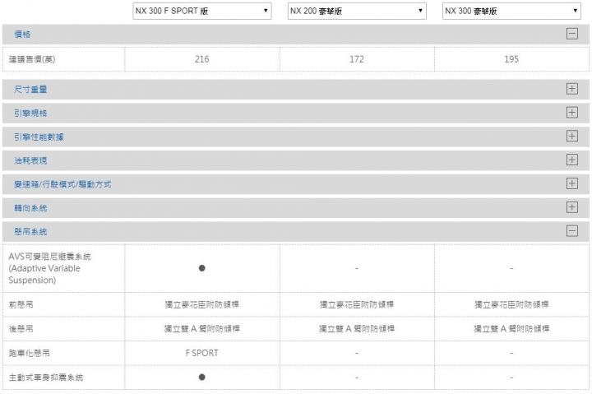Image resolution: width=592 pixels, height=394 pixels.
Task: Select 後懸吊 value under NX 300 豪華版
Action: point(511,329)
